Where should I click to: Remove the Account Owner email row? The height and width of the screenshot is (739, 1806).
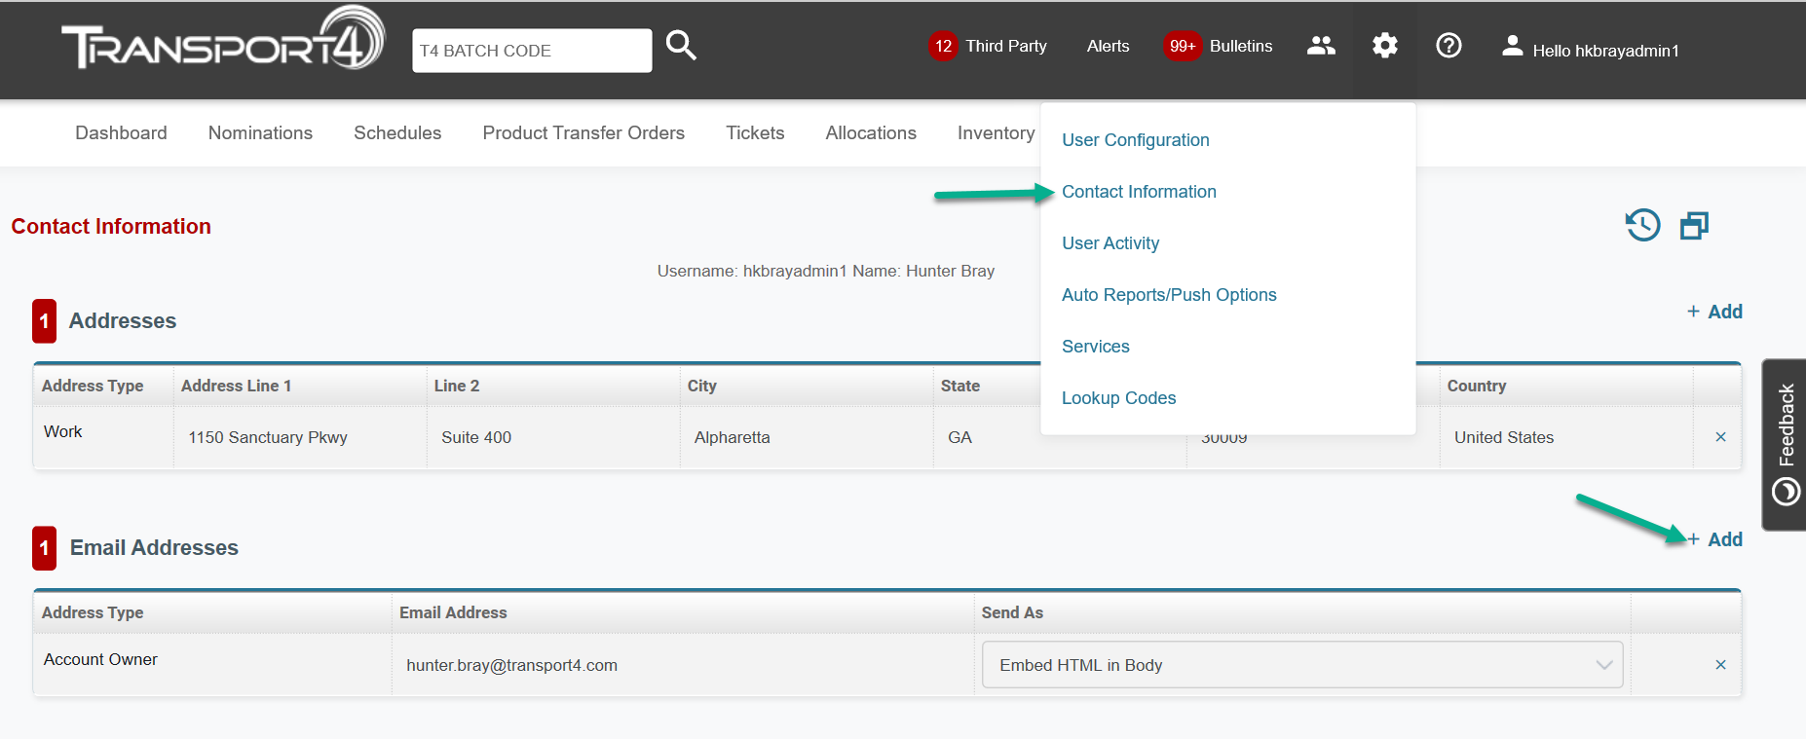pos(1720,665)
